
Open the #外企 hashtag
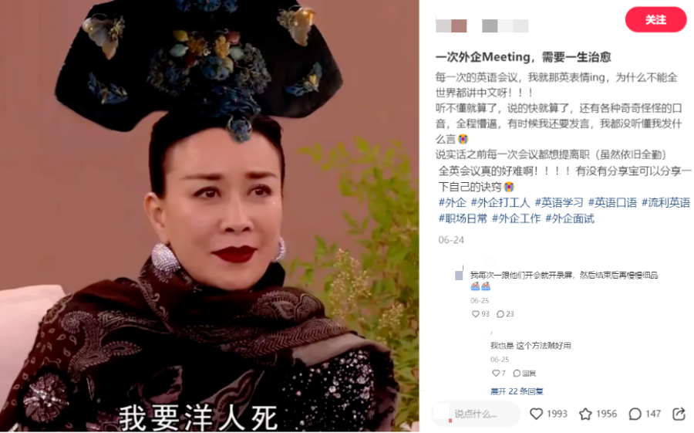point(453,202)
